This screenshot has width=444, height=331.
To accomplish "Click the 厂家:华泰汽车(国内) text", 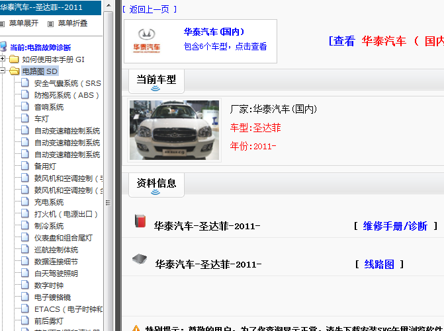I will coord(273,109).
